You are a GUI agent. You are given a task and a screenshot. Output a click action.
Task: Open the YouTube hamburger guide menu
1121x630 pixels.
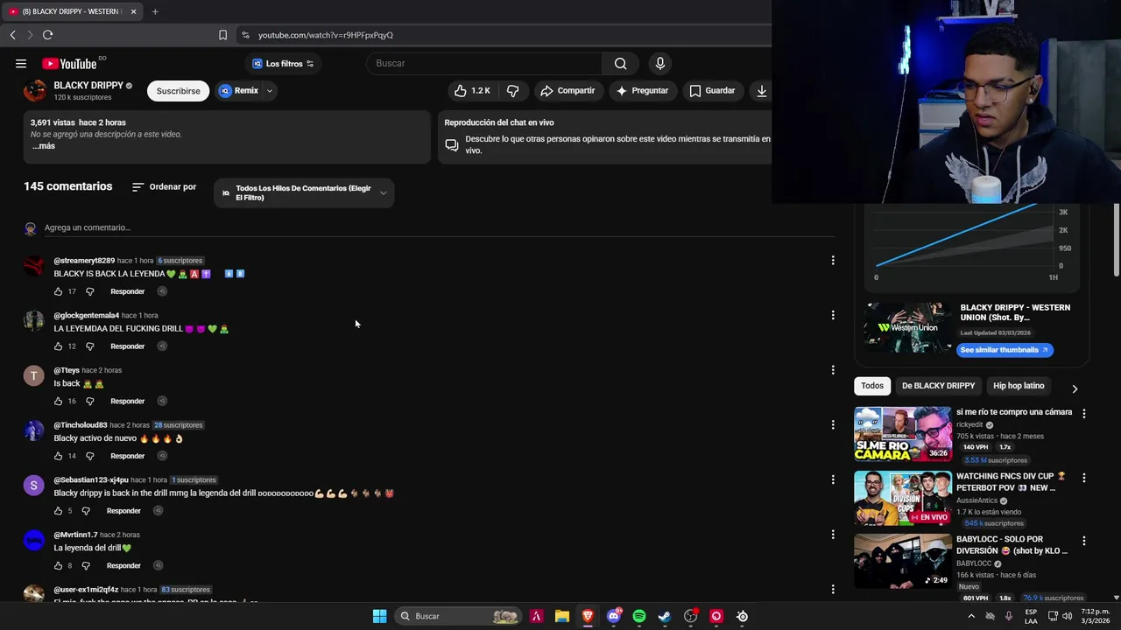click(x=21, y=63)
